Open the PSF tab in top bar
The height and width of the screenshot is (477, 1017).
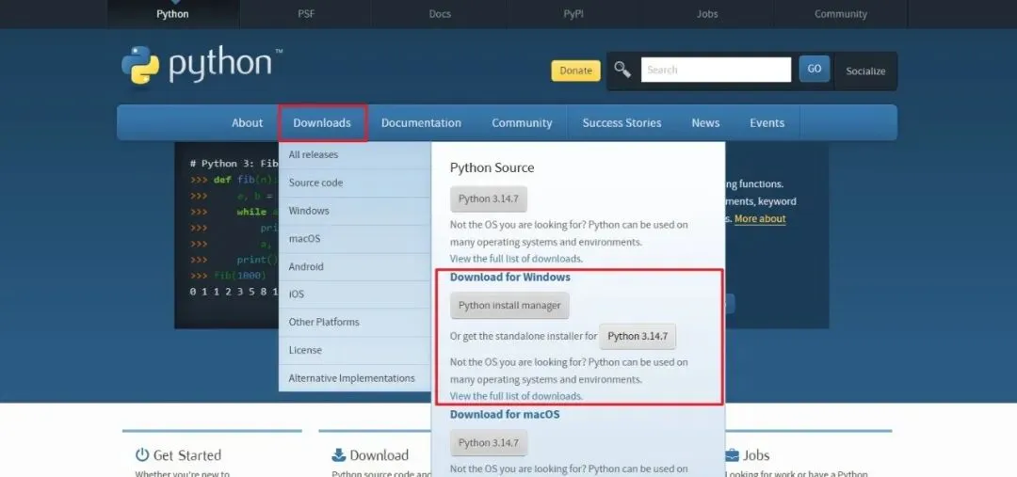tap(306, 13)
